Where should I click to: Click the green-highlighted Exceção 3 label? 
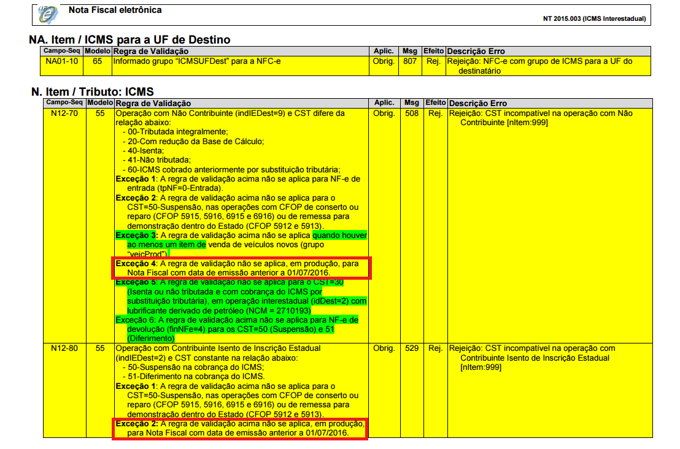(136, 235)
